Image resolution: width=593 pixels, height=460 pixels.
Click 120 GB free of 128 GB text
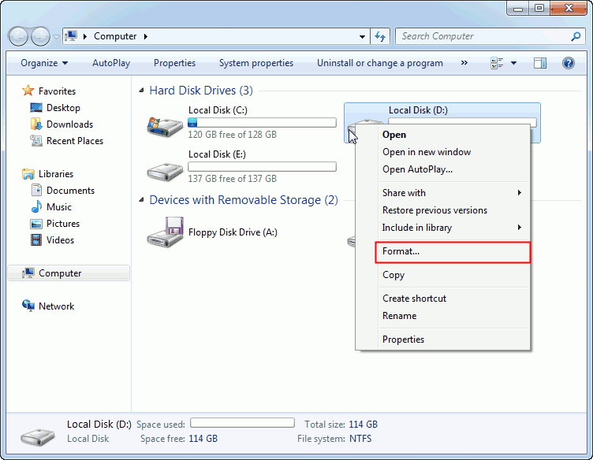pyautogui.click(x=232, y=135)
